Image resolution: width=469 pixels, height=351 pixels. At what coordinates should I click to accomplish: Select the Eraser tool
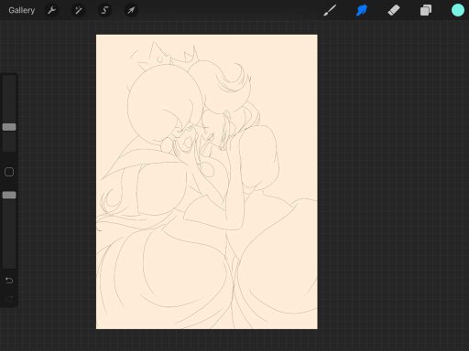[394, 10]
